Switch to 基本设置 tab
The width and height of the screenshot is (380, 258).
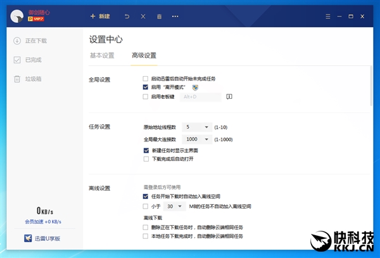[x=102, y=56]
